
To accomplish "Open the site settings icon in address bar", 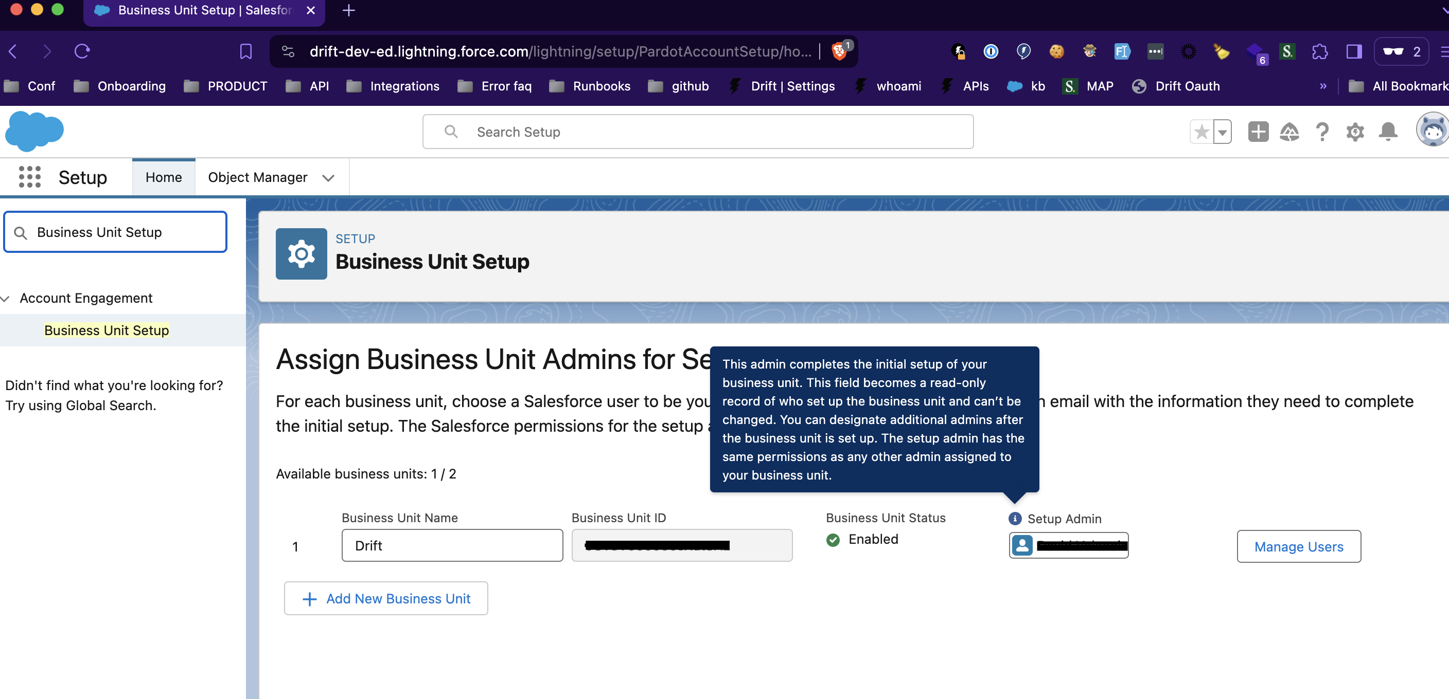I will [288, 52].
